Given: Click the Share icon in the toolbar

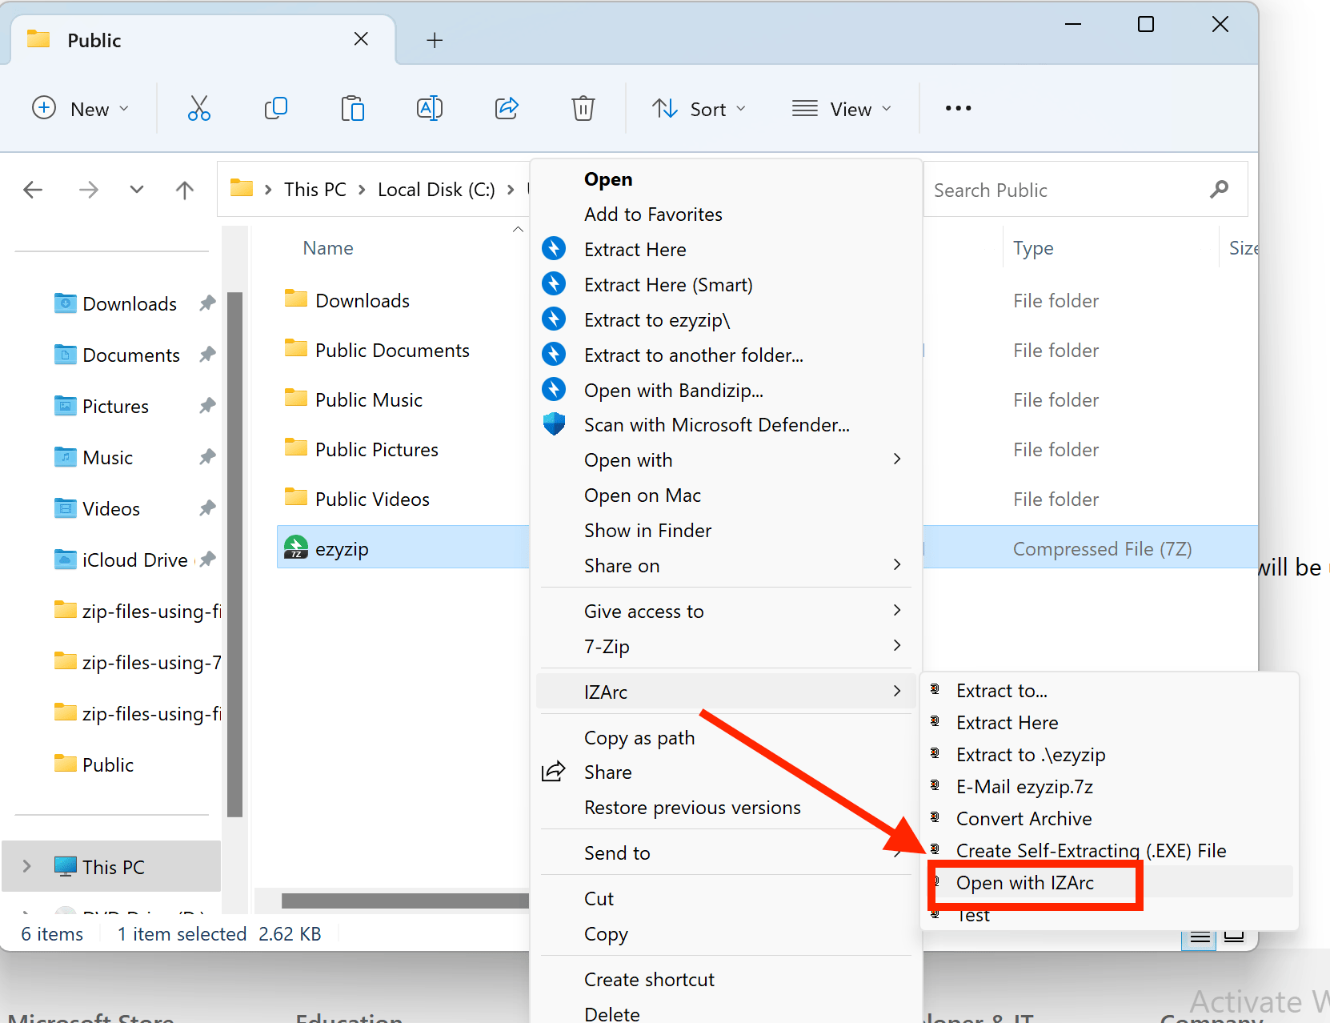Looking at the screenshot, I should (507, 108).
